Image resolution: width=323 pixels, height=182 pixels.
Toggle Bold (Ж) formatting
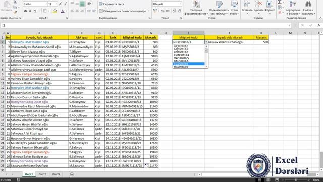click(25, 11)
